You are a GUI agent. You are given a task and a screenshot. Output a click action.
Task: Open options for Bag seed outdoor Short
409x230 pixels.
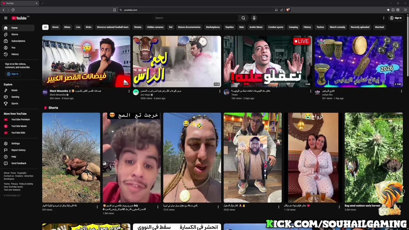click(400, 207)
